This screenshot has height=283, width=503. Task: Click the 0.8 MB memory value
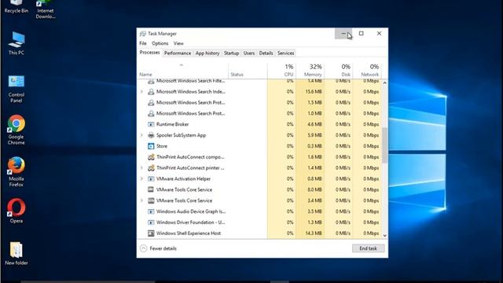314,178
